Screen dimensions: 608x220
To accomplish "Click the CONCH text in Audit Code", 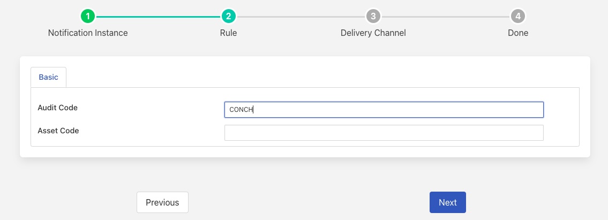I will pos(241,110).
